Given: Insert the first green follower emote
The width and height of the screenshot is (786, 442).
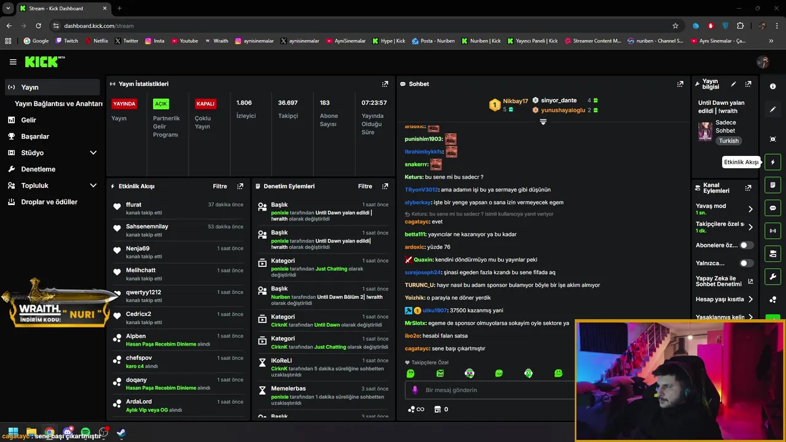Looking at the screenshot, I should 410,373.
